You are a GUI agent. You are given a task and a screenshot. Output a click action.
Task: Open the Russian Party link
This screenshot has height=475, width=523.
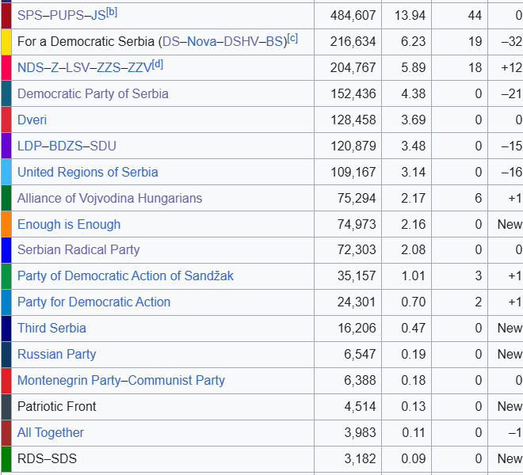[56, 354]
